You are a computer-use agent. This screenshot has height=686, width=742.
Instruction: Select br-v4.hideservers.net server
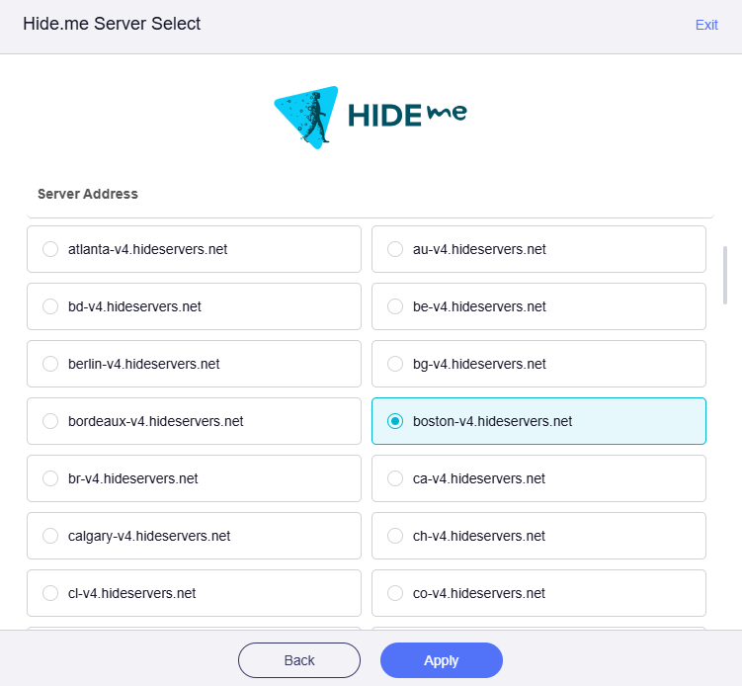point(50,478)
